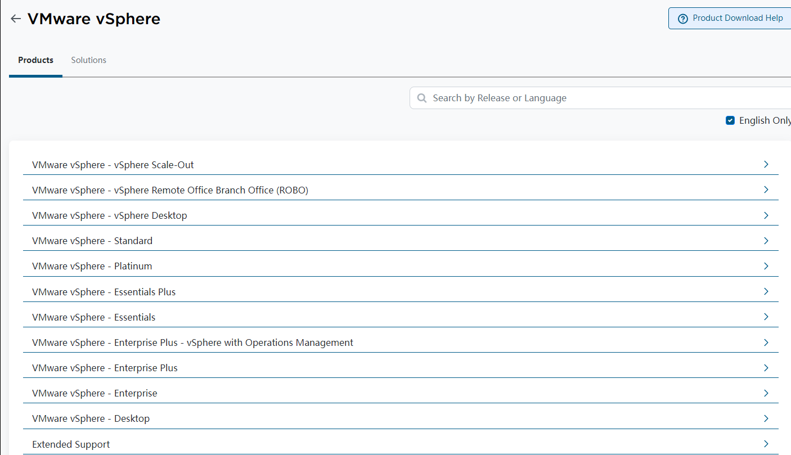Switch to the Solutions tab
This screenshot has width=791, height=455.
click(x=88, y=60)
